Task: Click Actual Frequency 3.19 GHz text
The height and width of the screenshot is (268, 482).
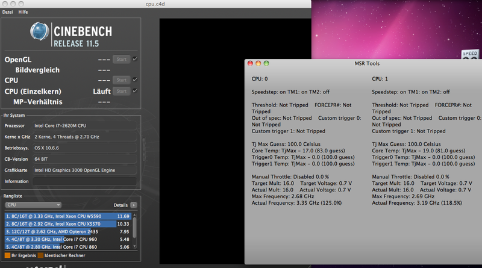Action: (417, 203)
